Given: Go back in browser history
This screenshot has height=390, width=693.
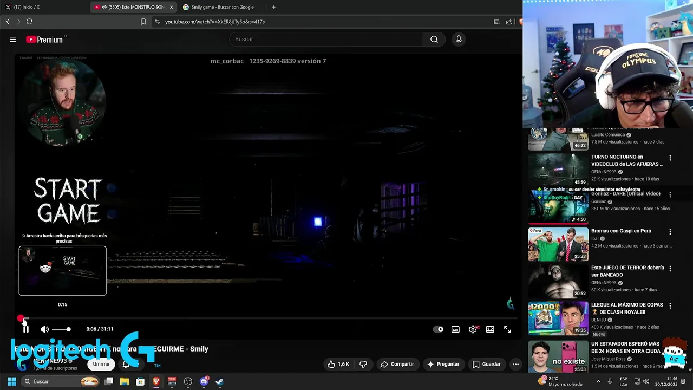Looking at the screenshot, I should click(8, 22).
